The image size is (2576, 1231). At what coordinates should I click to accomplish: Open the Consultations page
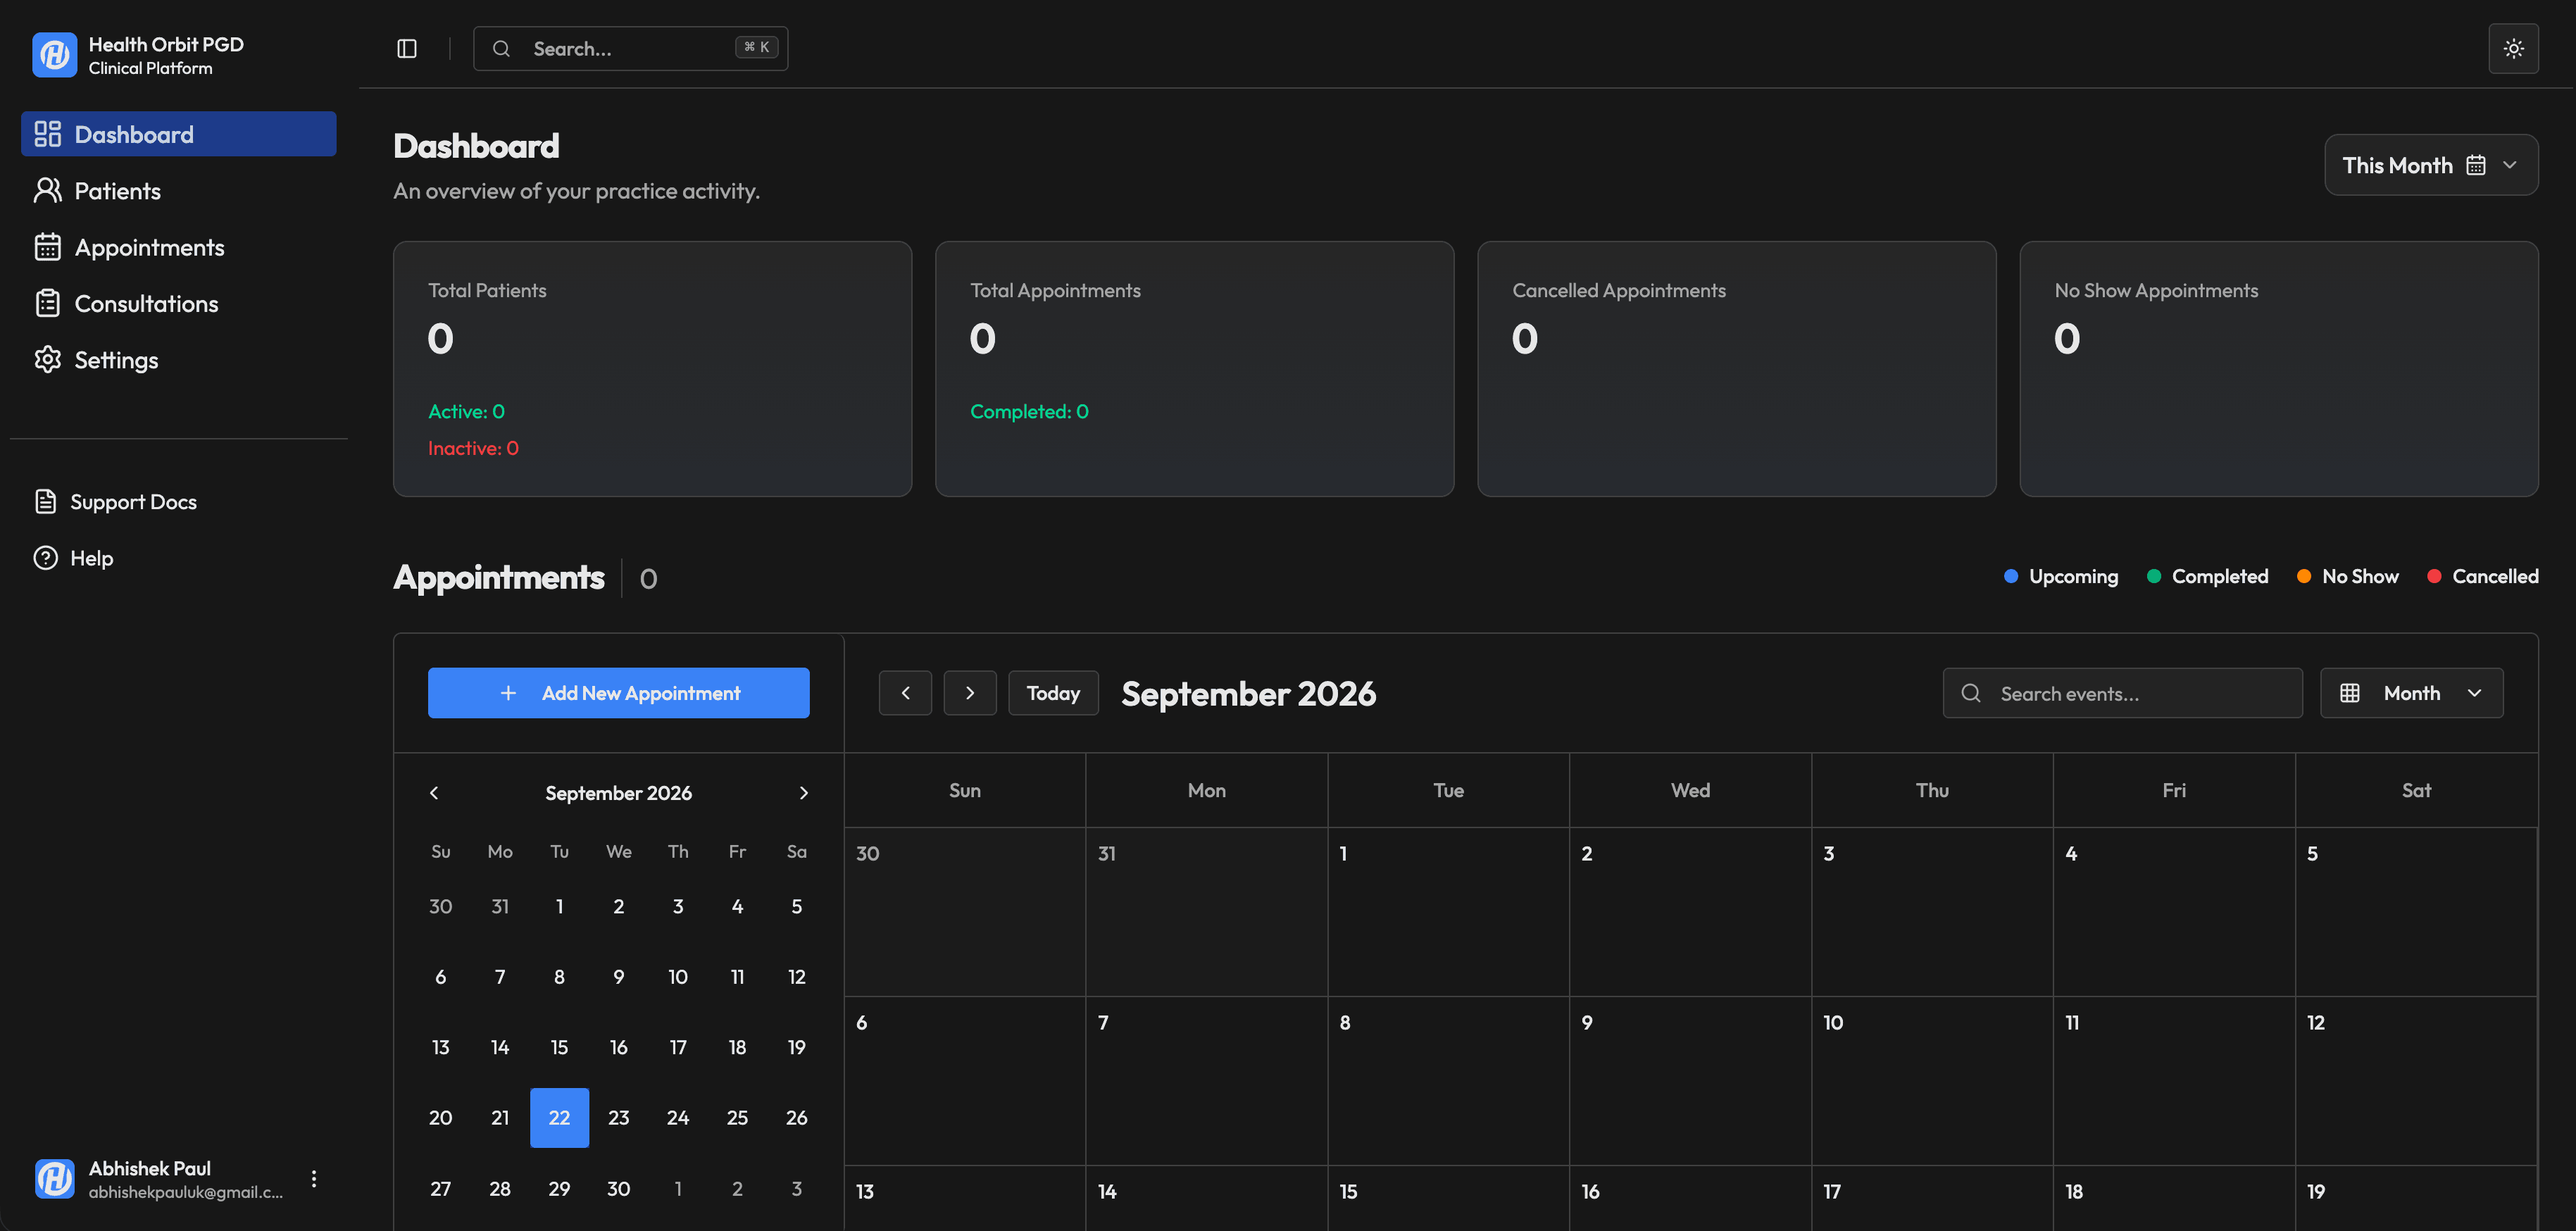pyautogui.click(x=179, y=303)
